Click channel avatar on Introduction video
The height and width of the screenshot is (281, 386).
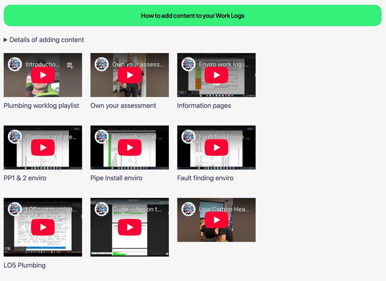[15, 64]
